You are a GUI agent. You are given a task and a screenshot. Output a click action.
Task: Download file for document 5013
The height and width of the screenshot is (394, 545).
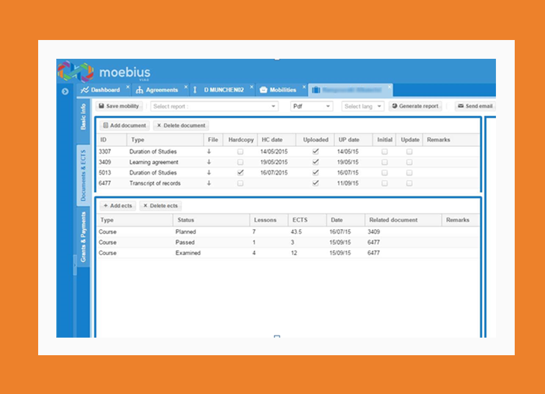pyautogui.click(x=209, y=172)
